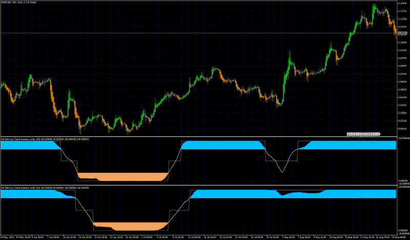Image resolution: width=410 pixels, height=240 pixels.
Task: Click the 30 Jul 16:00 time label
Action: pos(273,237)
